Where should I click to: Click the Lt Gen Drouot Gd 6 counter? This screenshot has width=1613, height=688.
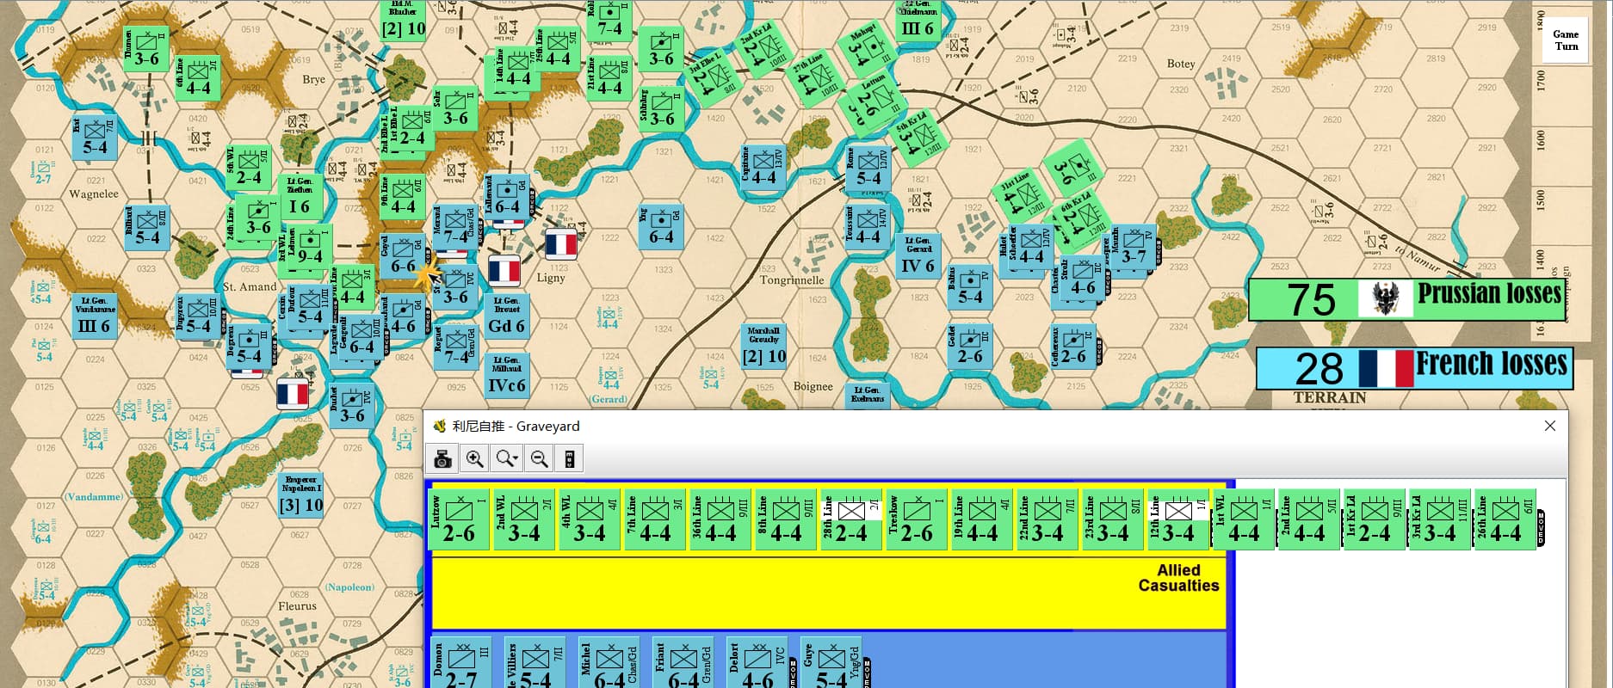coord(506,316)
